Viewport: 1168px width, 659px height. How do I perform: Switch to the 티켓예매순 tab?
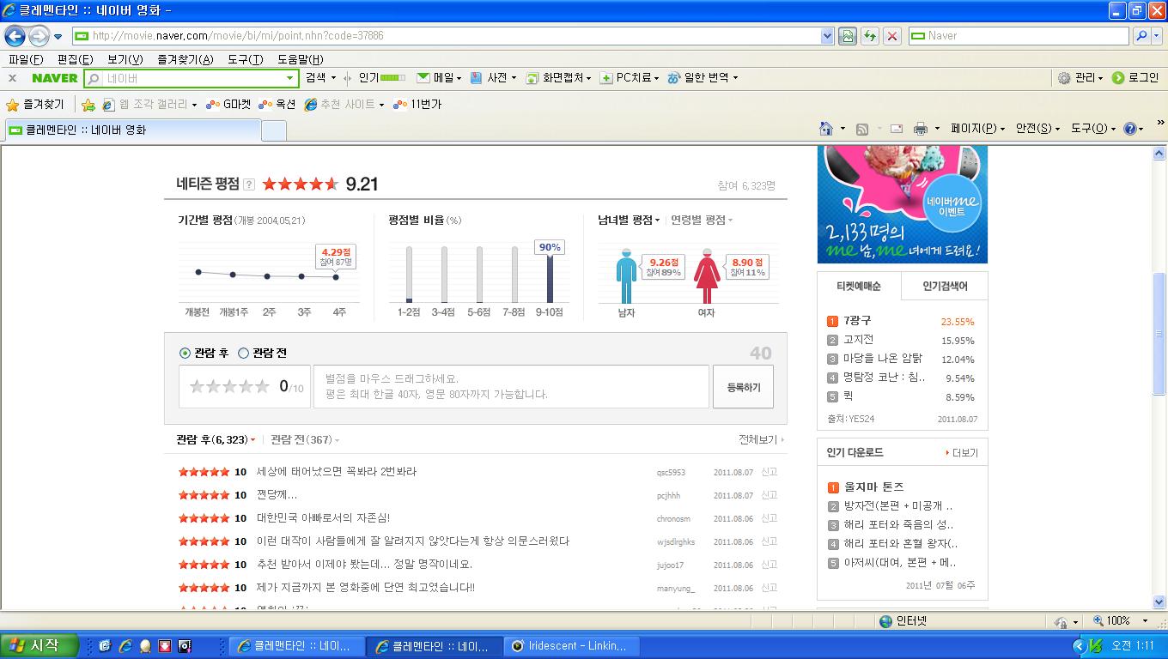coord(859,286)
